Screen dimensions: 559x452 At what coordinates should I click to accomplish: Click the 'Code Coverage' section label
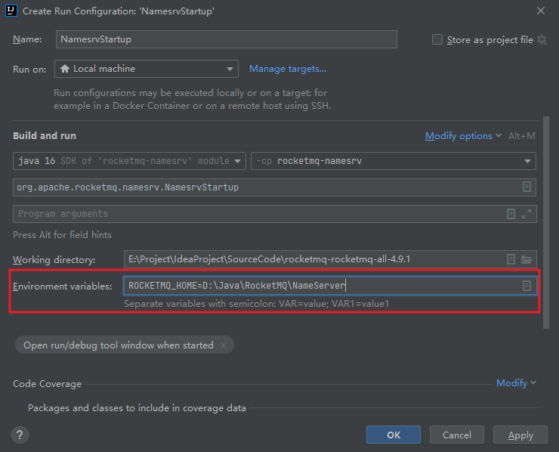[x=47, y=383]
